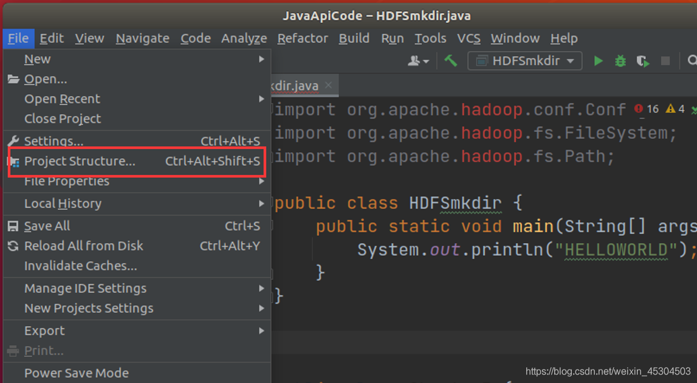Open the user/account icon dropdown
This screenshot has height=383, width=697.
418,61
